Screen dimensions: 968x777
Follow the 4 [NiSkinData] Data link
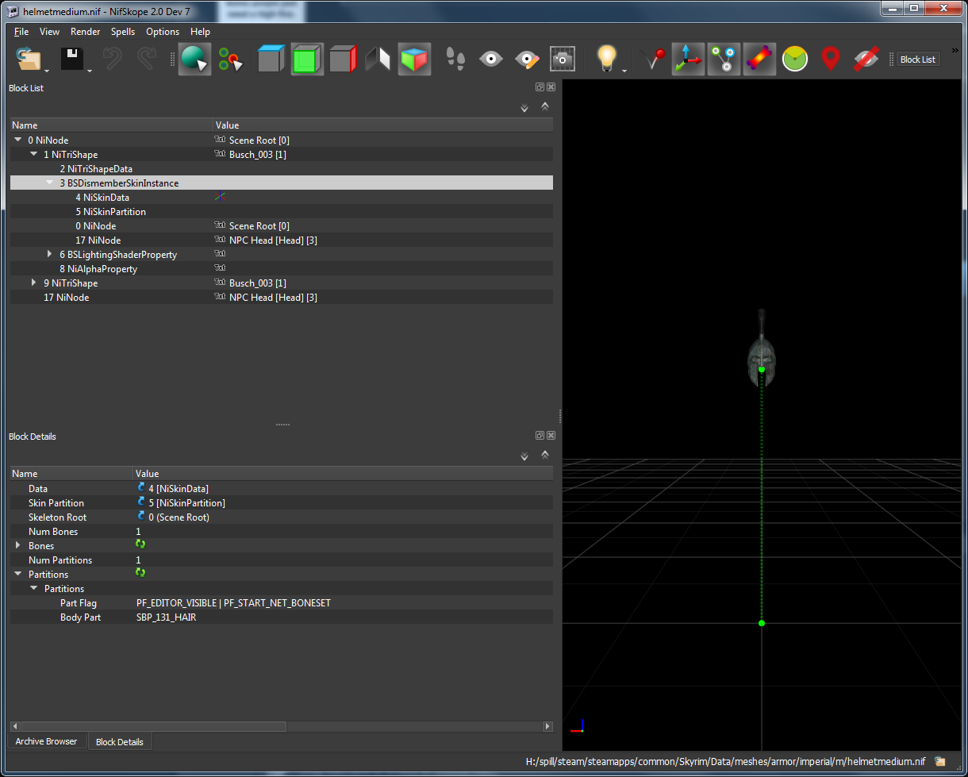173,489
